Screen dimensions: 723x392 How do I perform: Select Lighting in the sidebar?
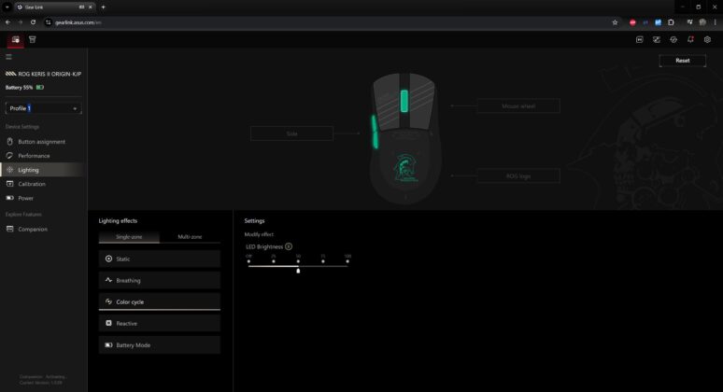[x=43, y=170]
